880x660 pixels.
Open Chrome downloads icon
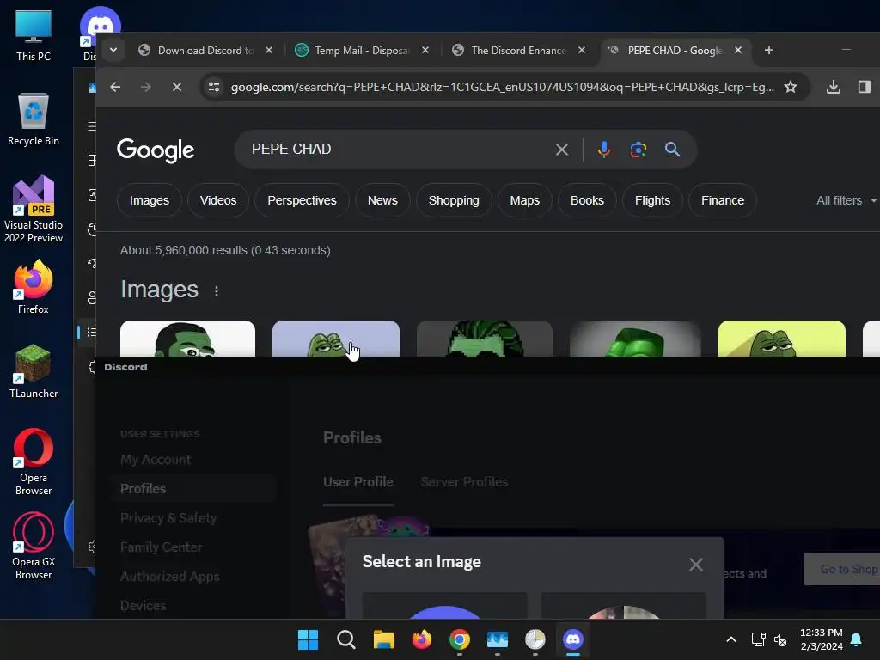pyautogui.click(x=834, y=87)
